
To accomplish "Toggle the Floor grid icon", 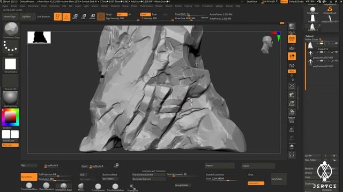I will (292, 48).
